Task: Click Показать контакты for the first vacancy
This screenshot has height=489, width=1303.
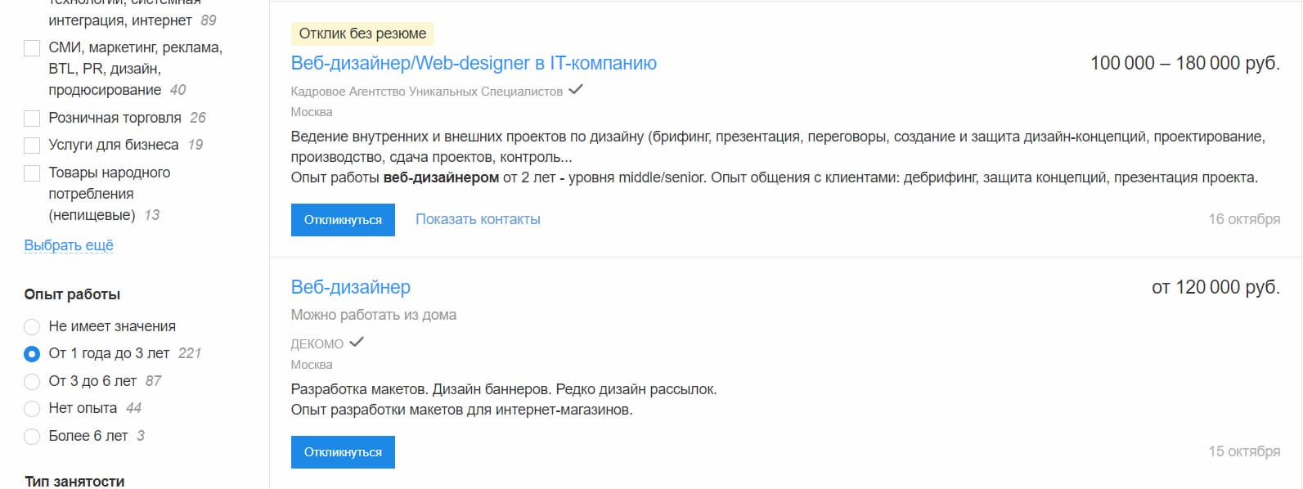Action: point(479,218)
